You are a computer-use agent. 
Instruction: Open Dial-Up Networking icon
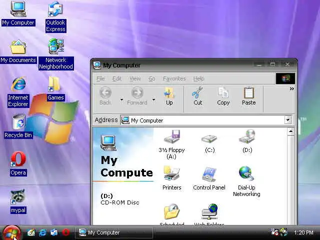[x=246, y=181]
